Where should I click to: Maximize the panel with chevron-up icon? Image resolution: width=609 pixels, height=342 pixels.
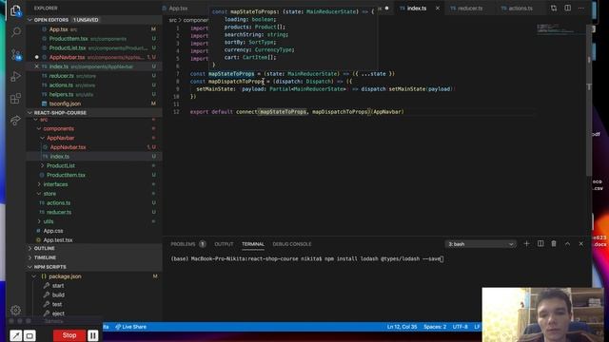point(567,243)
